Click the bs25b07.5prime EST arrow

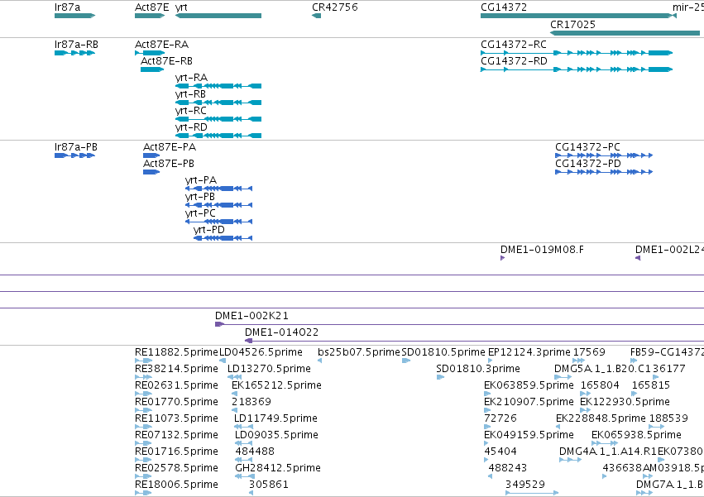click(x=319, y=361)
